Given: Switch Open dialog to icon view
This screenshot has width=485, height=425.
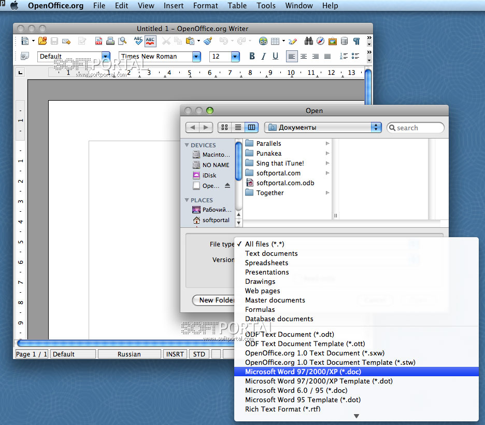Looking at the screenshot, I should tap(224, 127).
